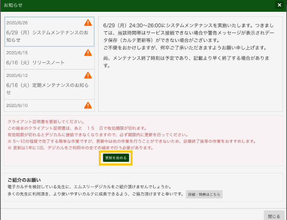Click the お知らせ dialog title

click(13, 5)
